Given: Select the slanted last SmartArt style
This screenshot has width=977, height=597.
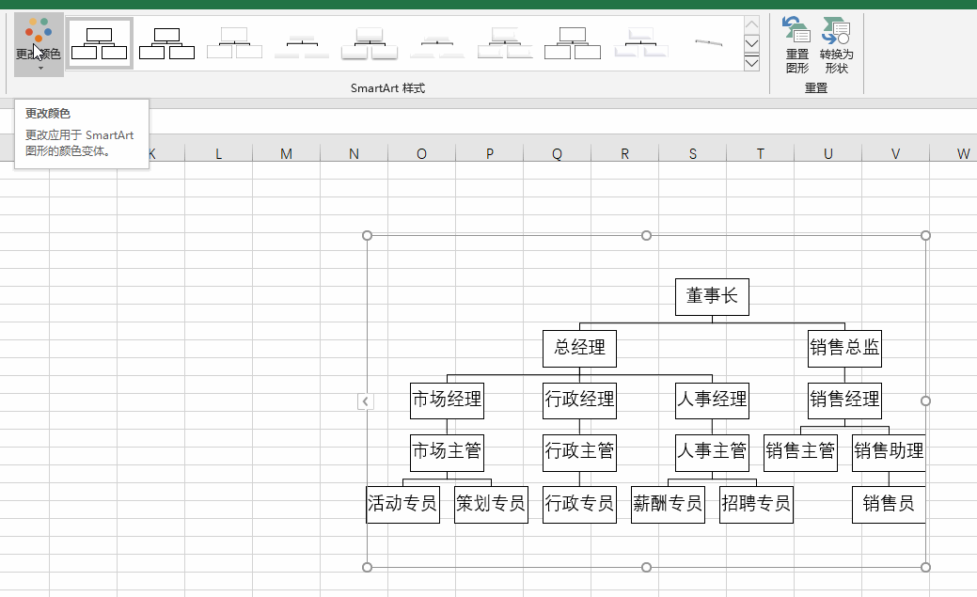Looking at the screenshot, I should tap(707, 42).
